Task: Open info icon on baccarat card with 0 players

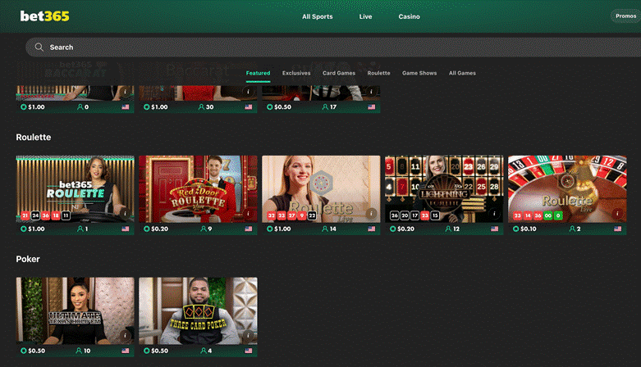Action: point(125,92)
